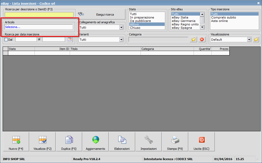Select Chiuso status

(x=147, y=28)
